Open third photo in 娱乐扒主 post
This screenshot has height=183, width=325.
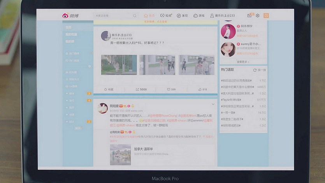[197, 65]
